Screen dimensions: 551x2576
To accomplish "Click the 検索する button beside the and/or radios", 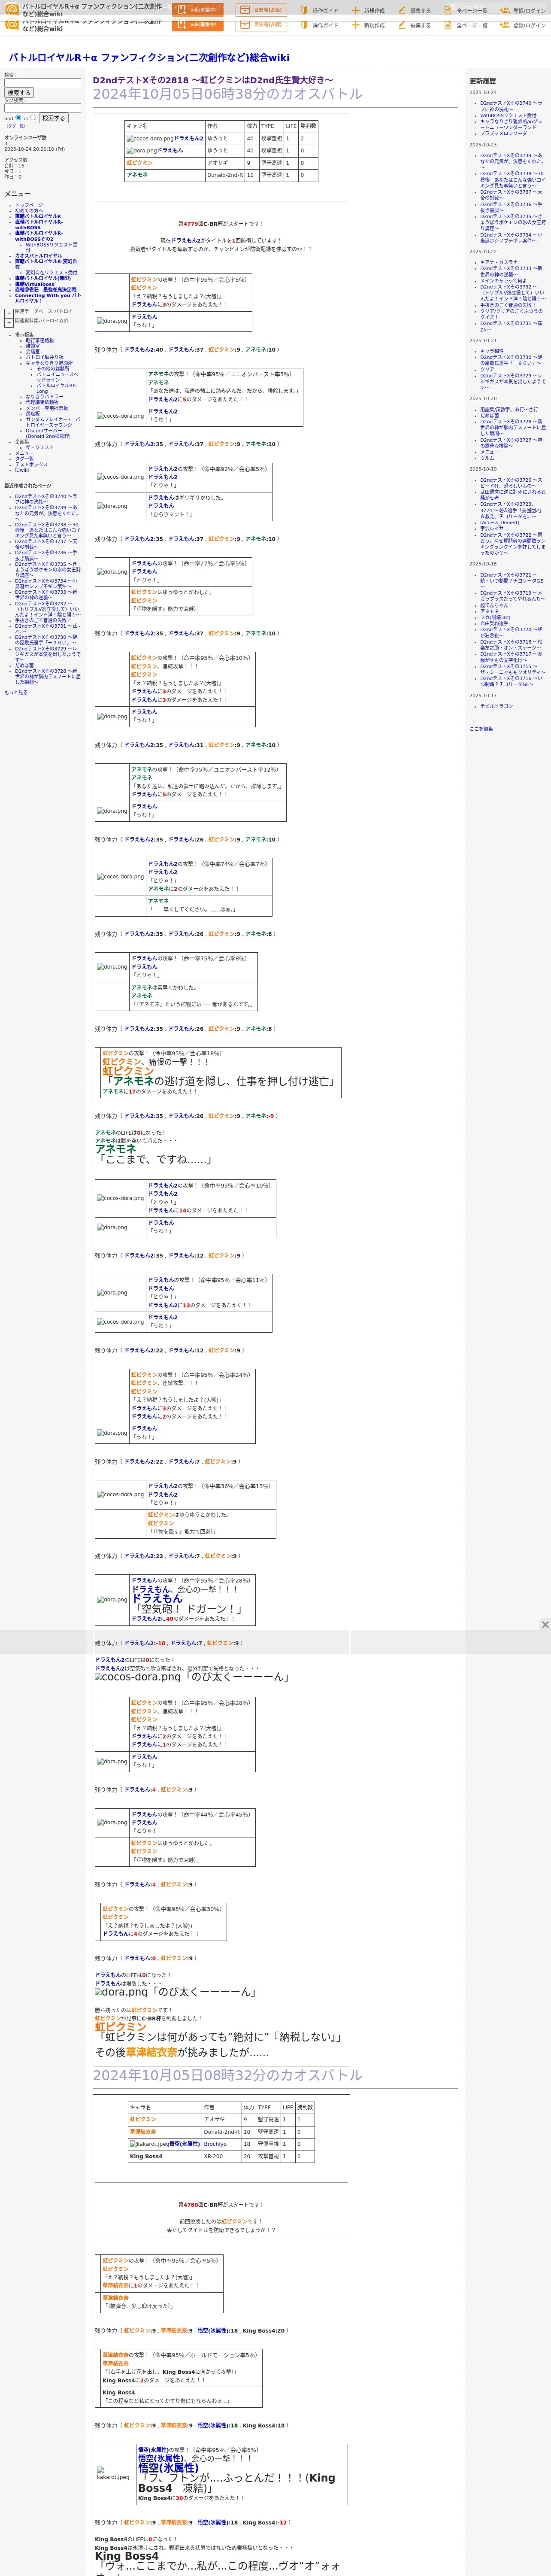I will tap(53, 118).
